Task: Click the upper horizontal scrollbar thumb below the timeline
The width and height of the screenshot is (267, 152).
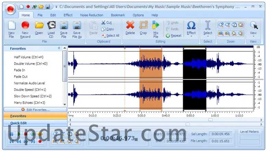Action: [x=211, y=120]
